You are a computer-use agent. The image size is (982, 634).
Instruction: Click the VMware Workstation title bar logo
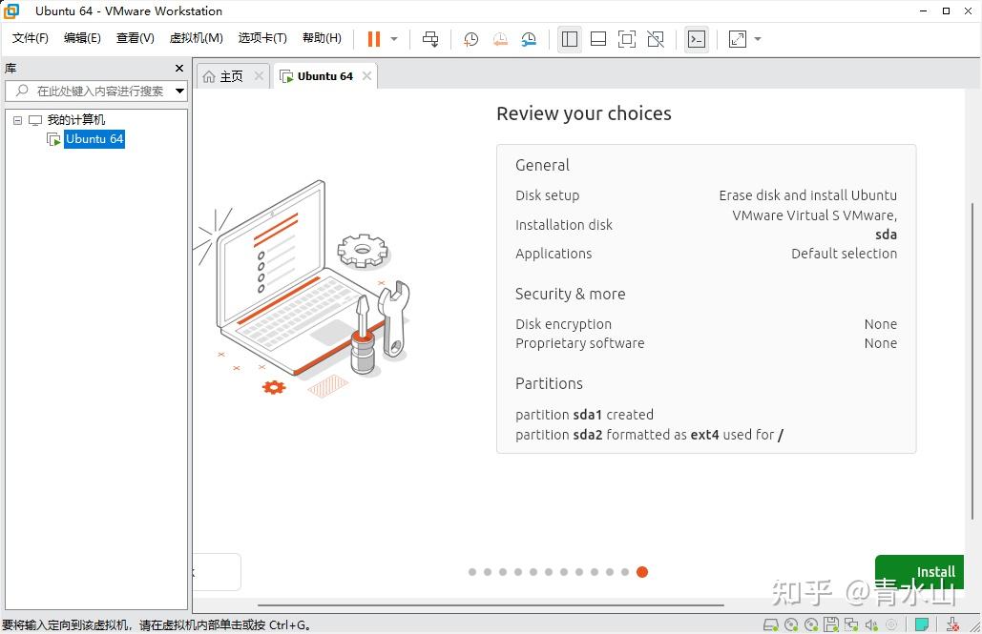click(x=11, y=10)
